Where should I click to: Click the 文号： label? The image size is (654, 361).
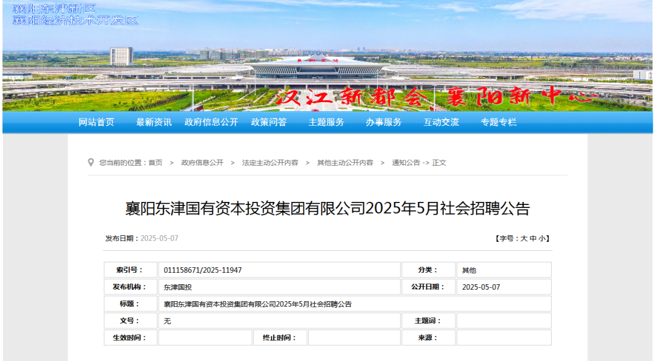130,320
